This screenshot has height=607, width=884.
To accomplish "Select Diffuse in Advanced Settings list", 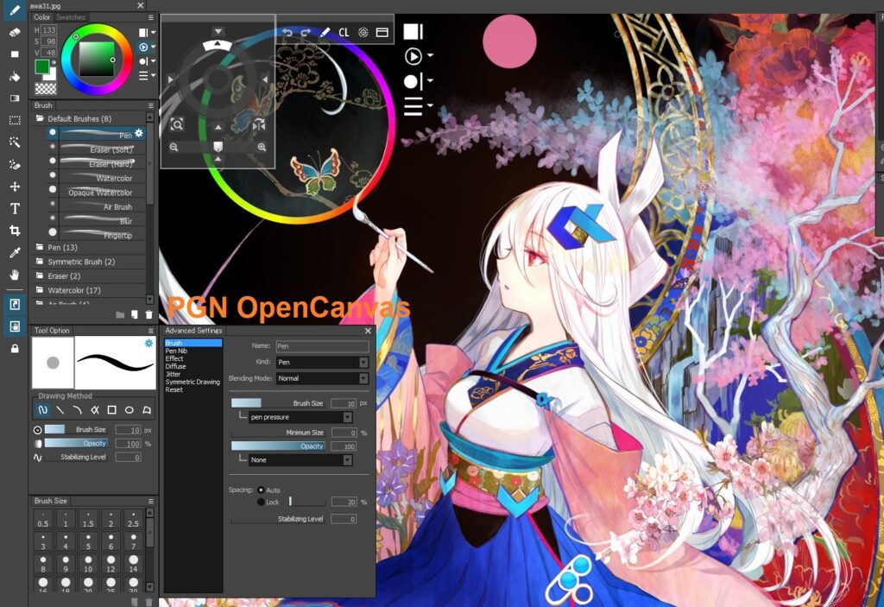I will 175,366.
